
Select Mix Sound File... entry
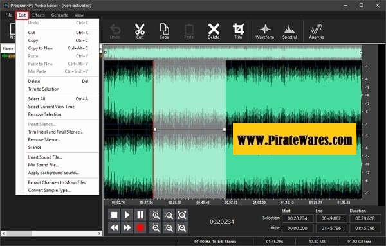click(x=58, y=165)
